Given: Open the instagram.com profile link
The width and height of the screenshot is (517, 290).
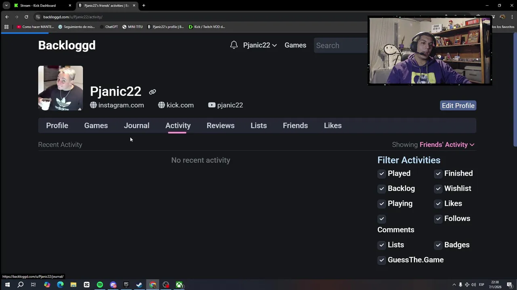Looking at the screenshot, I should point(117,105).
